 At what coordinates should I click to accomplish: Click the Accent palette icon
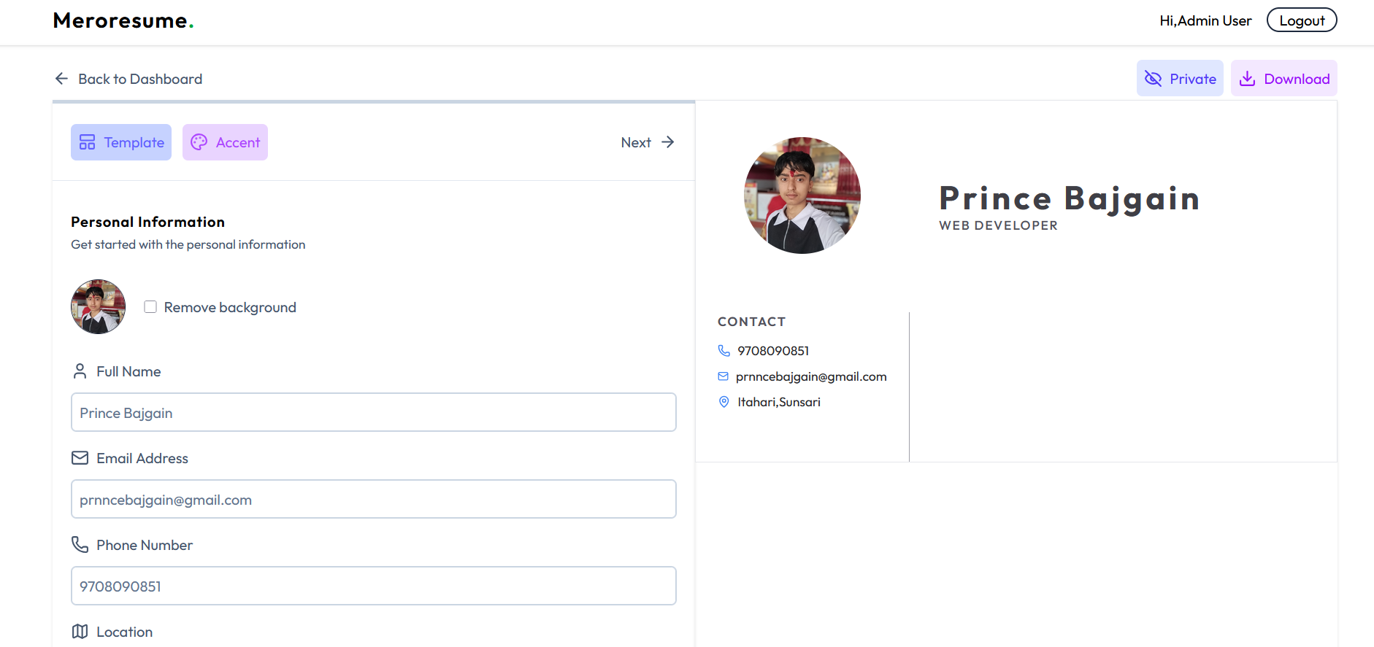point(199,142)
